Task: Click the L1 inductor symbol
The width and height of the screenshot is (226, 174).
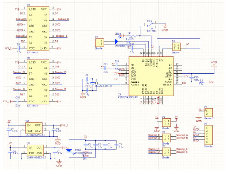Action: click(x=202, y=81)
